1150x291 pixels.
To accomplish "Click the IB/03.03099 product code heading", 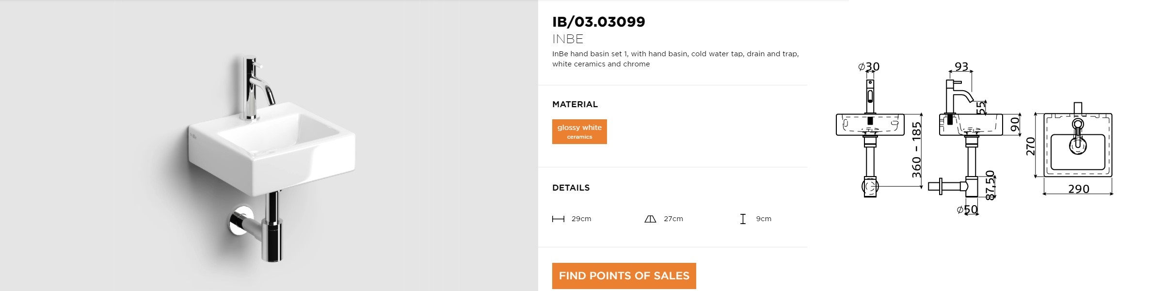I will tap(599, 22).
